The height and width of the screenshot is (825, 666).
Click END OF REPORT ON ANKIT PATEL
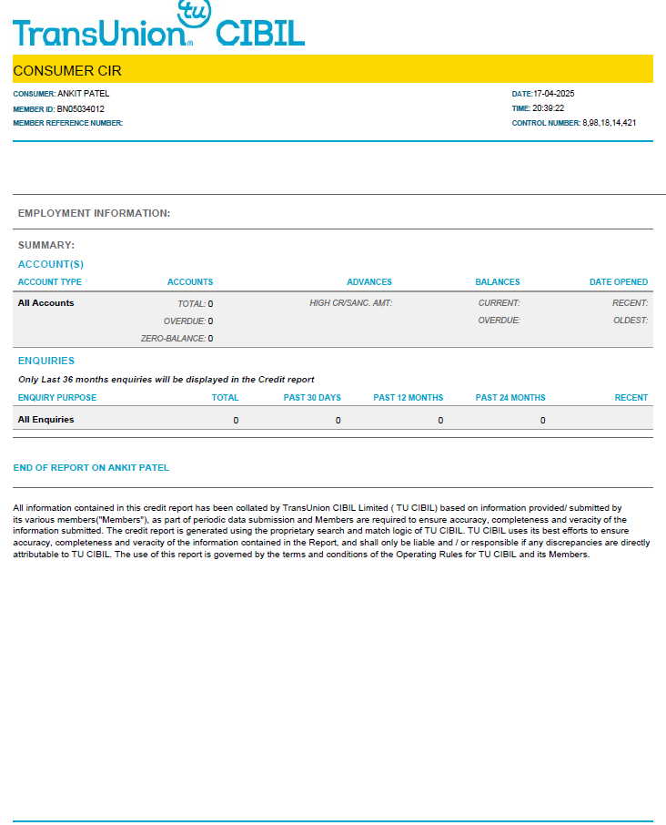coord(91,468)
